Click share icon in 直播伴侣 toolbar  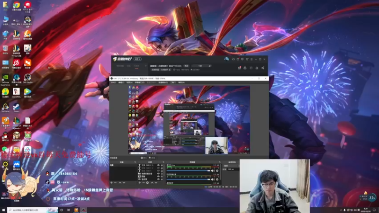(263, 68)
